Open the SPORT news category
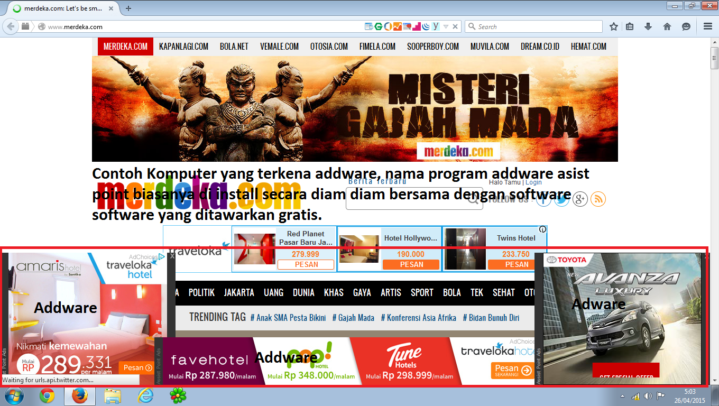The height and width of the screenshot is (406, 719). pyautogui.click(x=422, y=292)
